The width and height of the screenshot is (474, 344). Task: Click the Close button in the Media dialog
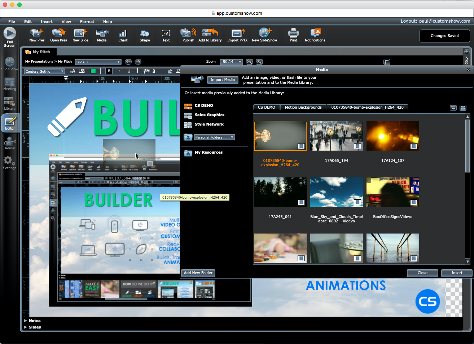pyautogui.click(x=422, y=273)
